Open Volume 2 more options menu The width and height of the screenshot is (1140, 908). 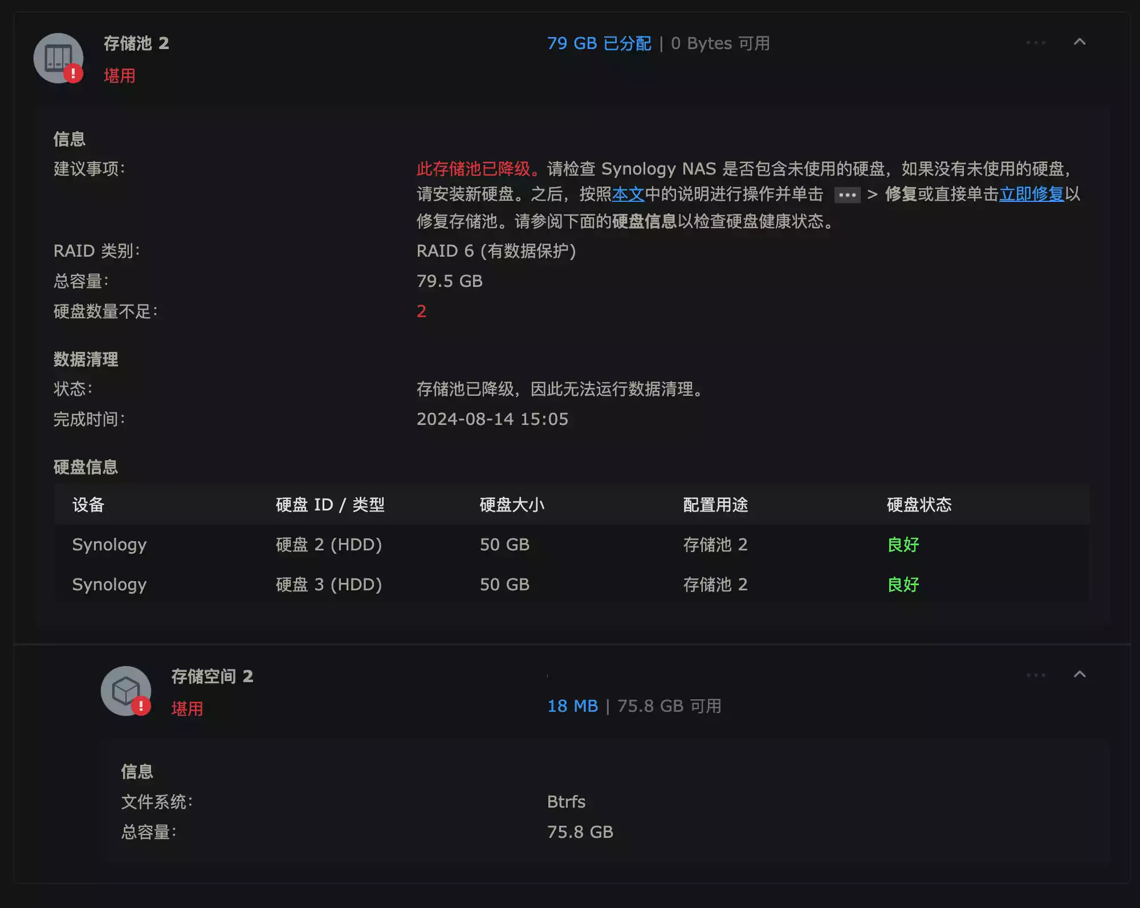coord(1036,675)
